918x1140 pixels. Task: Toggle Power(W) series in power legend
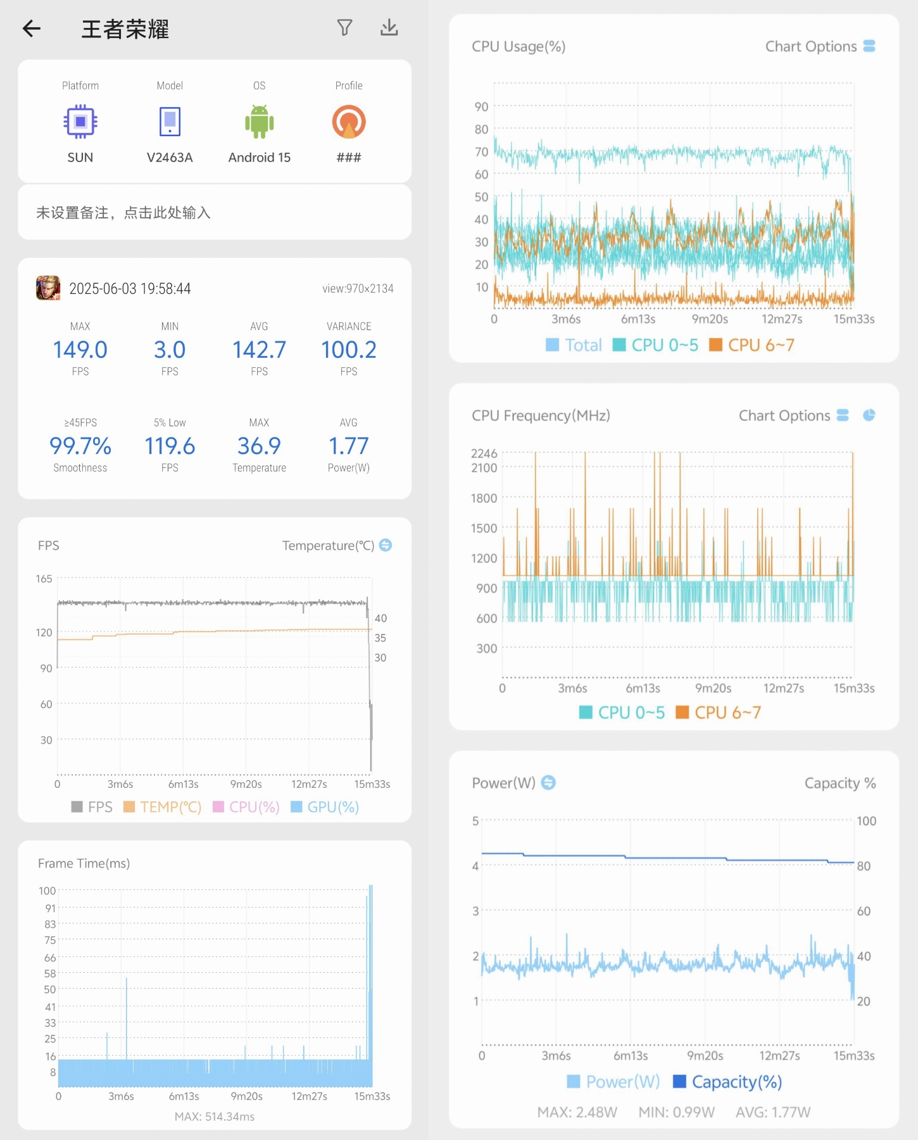pos(613,1082)
